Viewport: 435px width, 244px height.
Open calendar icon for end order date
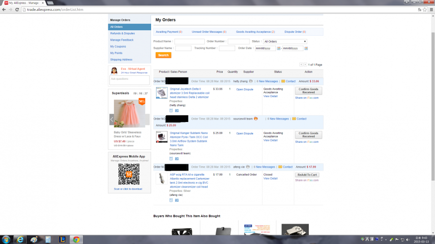tap(306, 49)
